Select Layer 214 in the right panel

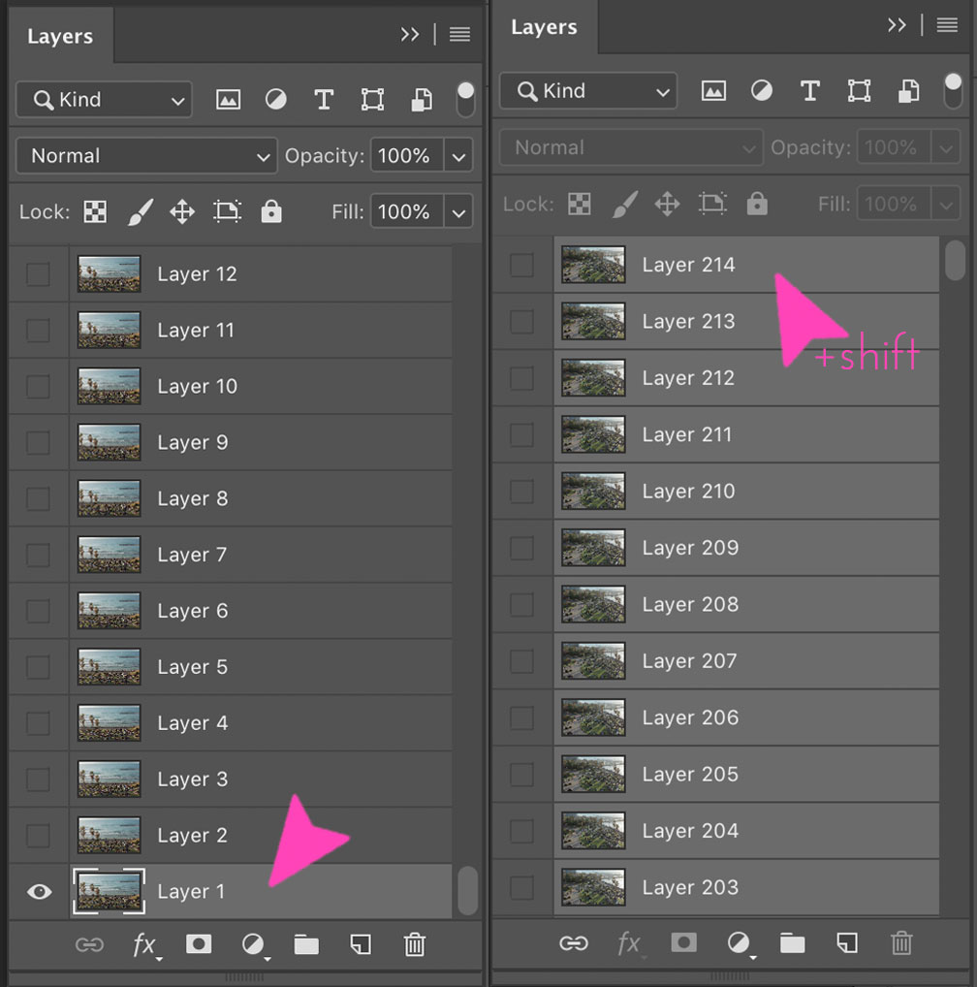point(688,264)
